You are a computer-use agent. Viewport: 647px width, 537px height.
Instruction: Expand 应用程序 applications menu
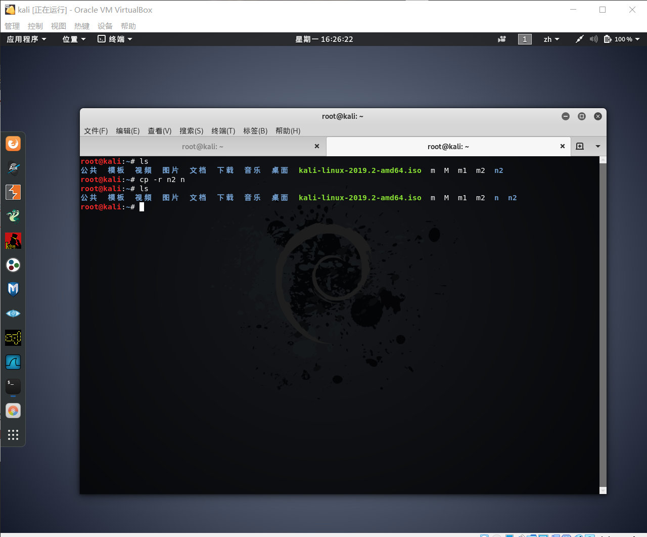(x=26, y=39)
